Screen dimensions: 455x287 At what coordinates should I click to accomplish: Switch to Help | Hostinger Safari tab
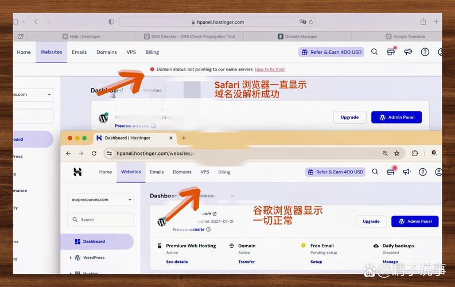pyautogui.click(x=81, y=36)
